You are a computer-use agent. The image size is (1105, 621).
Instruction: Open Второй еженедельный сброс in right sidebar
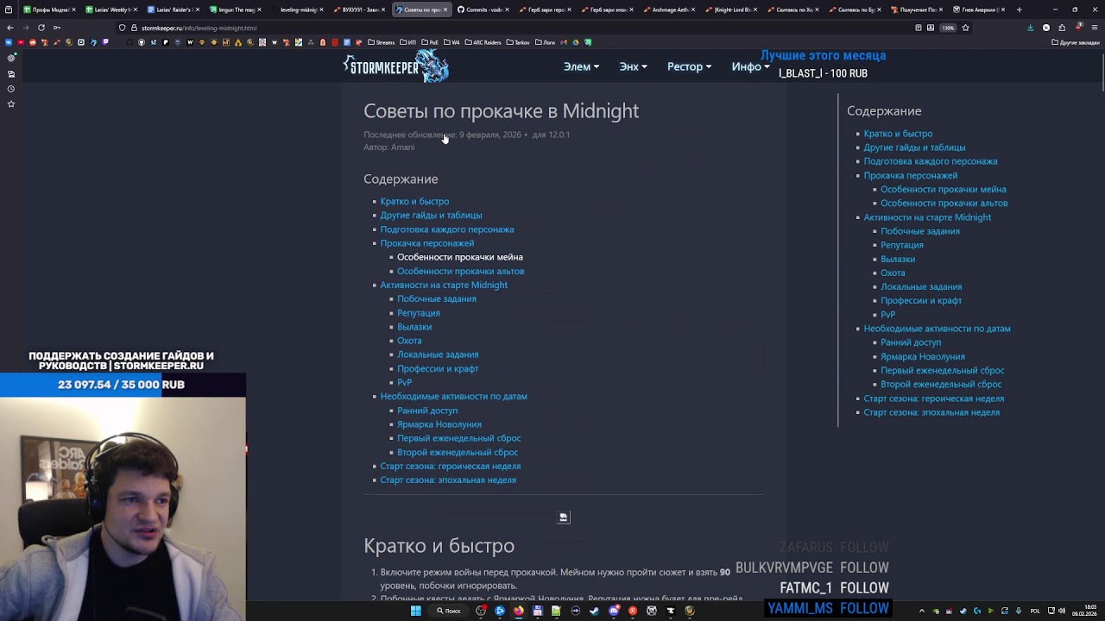pos(941,385)
